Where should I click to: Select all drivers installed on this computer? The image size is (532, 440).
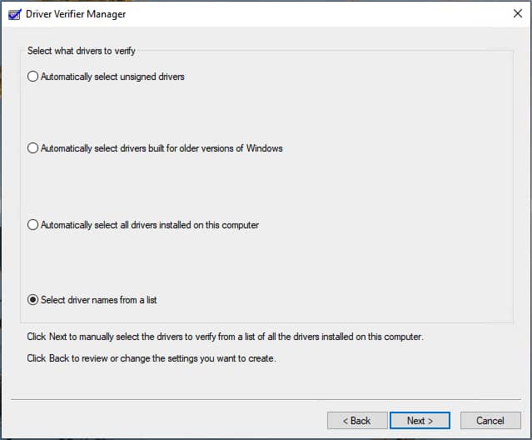(x=143, y=225)
